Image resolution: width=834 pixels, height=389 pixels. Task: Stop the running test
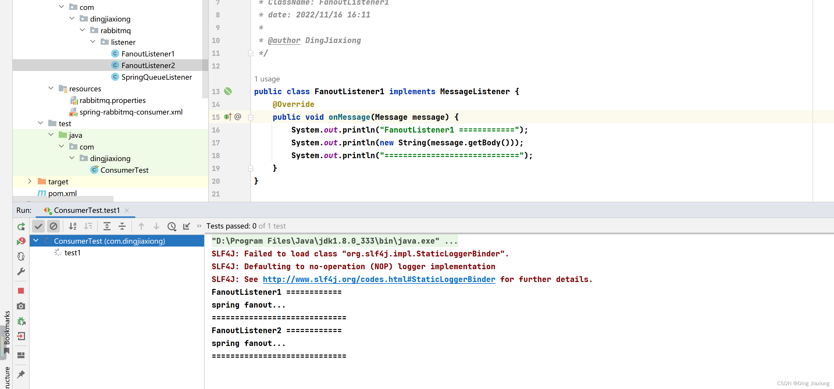pyautogui.click(x=21, y=291)
